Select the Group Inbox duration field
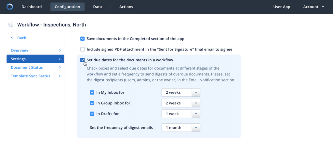The width and height of the screenshot is (333, 142). 177,103
